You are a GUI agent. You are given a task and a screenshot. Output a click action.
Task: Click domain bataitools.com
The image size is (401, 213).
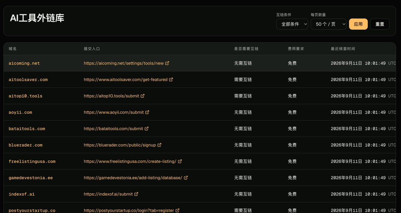[x=27, y=129]
